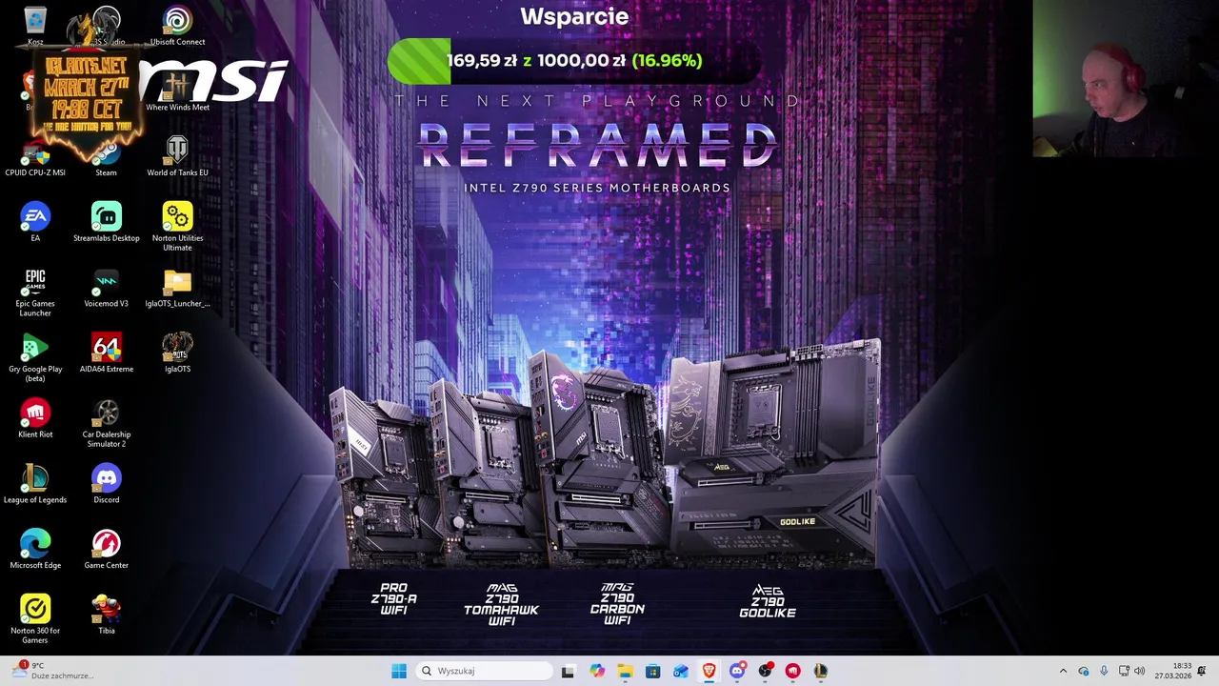Open the Outlook mail taskbar icon
1219x686 pixels.
tap(681, 671)
